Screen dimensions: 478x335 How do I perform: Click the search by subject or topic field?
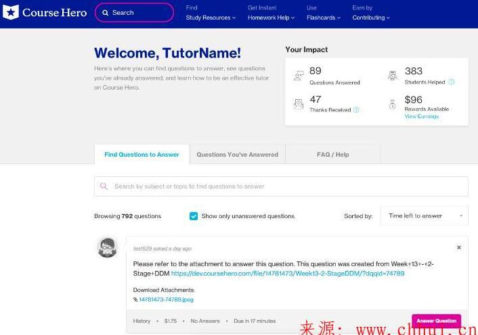tap(280, 186)
